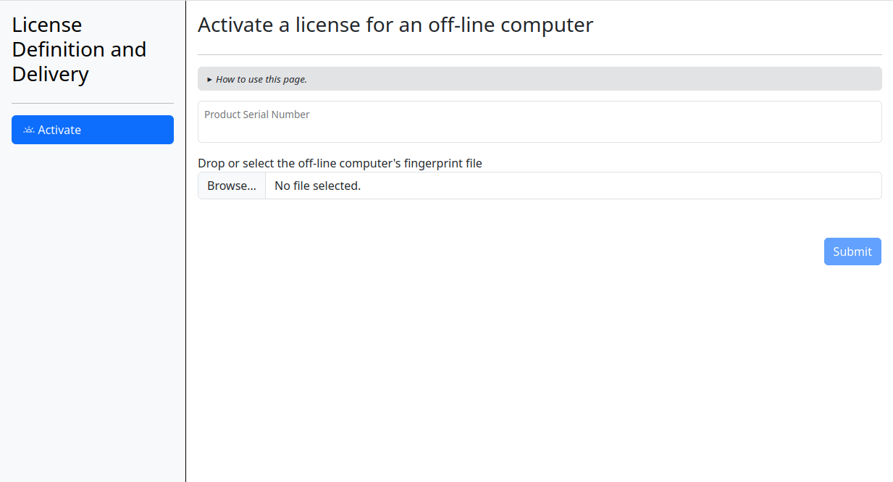This screenshot has height=482, width=893.
Task: Expand the disclosure triangle for usage help
Action: pyautogui.click(x=209, y=79)
